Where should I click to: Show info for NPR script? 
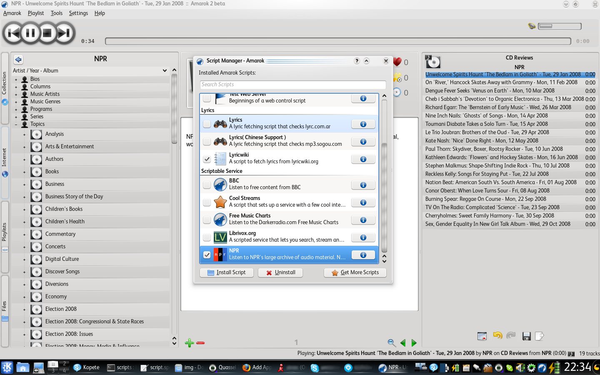(363, 255)
